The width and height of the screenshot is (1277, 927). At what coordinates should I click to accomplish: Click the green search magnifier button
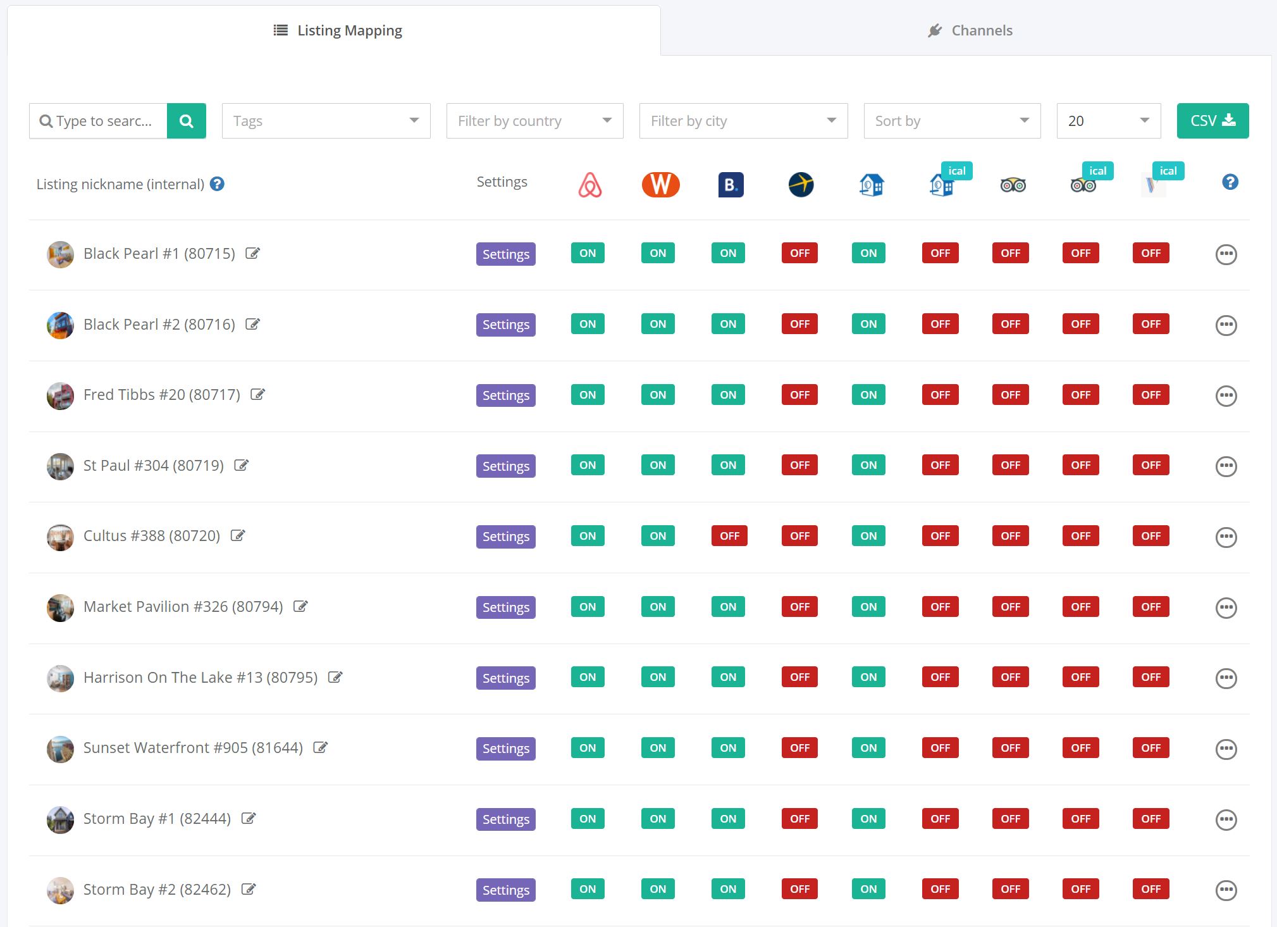point(187,121)
